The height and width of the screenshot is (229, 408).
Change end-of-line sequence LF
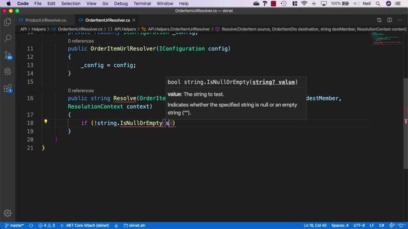(372, 225)
